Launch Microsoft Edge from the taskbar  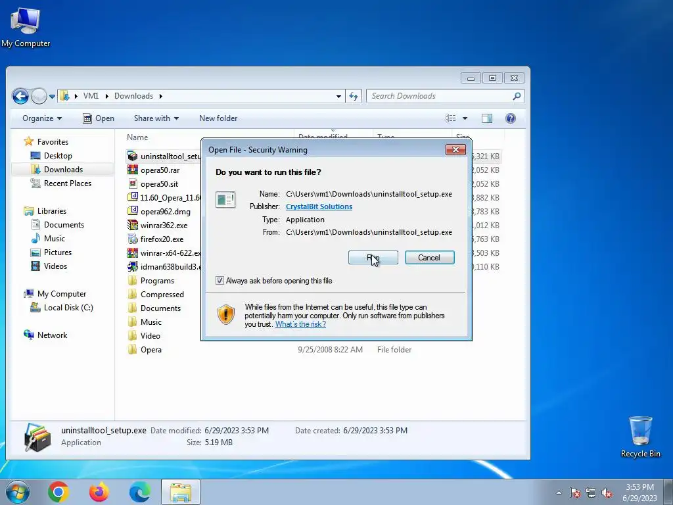pos(140,492)
